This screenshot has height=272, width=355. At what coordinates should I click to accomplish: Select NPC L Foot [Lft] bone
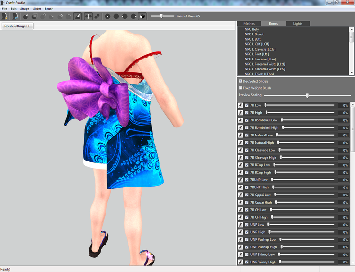coord(257,54)
